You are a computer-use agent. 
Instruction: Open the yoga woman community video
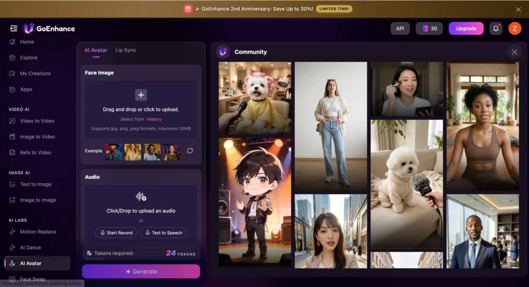(x=483, y=126)
